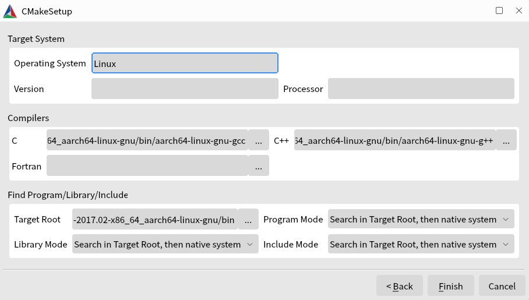Click the CMake logo icon in title bar
This screenshot has height=300, width=529.
coord(10,11)
